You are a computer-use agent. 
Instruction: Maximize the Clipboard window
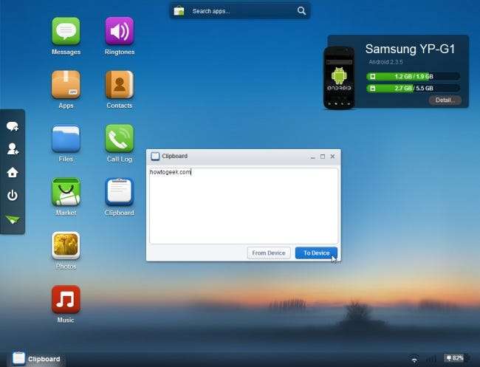point(323,157)
